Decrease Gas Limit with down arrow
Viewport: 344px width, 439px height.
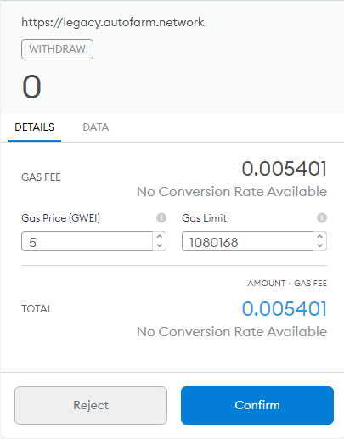[x=320, y=245]
